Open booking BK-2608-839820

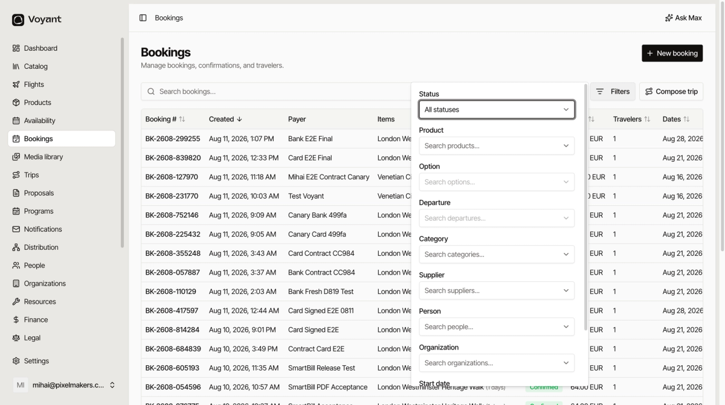click(173, 158)
